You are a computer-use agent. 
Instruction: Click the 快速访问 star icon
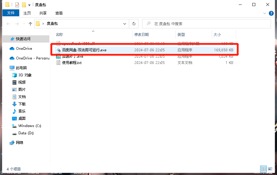pos(12,39)
